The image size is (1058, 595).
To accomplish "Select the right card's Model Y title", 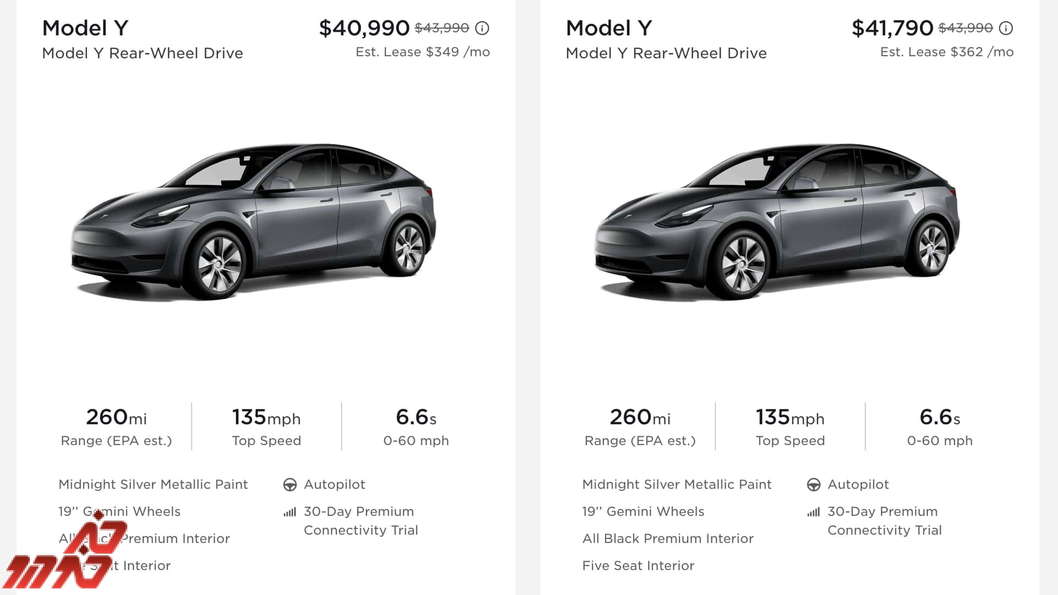I will click(x=609, y=28).
